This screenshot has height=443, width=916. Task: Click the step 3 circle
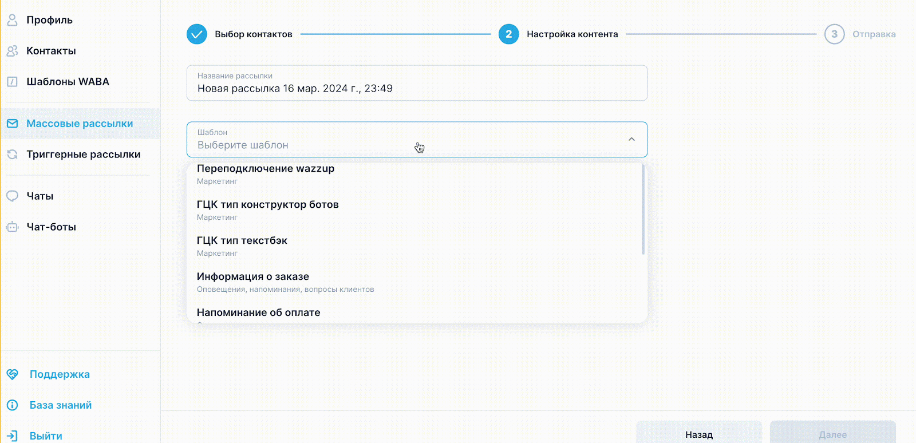pyautogui.click(x=834, y=34)
